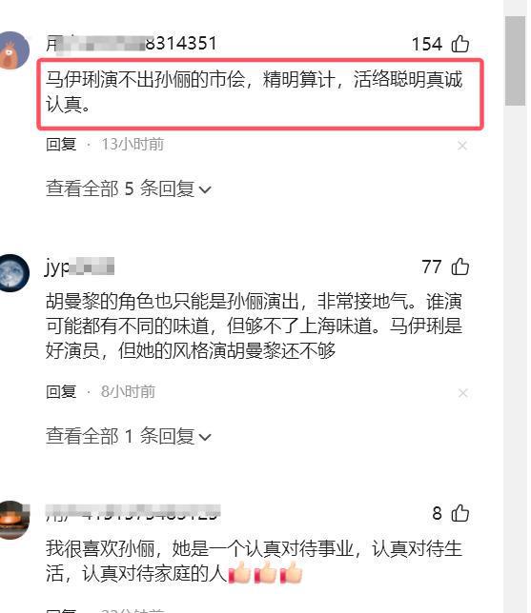Click chevron next to 1 条回复
This screenshot has width=531, height=613.
[x=205, y=437]
